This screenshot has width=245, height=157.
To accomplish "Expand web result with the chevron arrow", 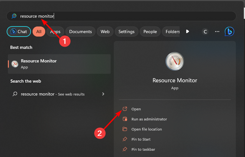I will (x=103, y=94).
